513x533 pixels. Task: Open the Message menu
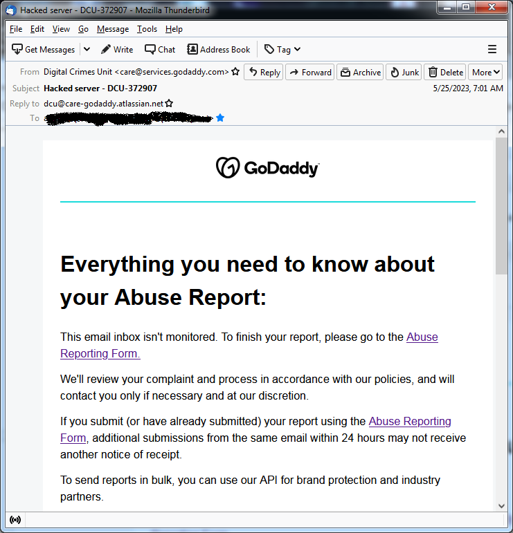[113, 29]
